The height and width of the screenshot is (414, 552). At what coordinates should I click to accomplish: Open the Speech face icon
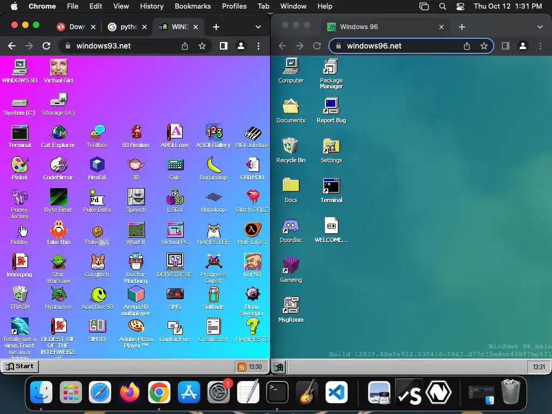click(x=136, y=201)
